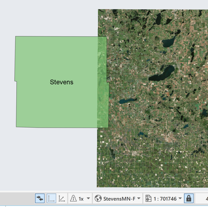Click the angled axes graph icon

pyautogui.click(x=61, y=199)
